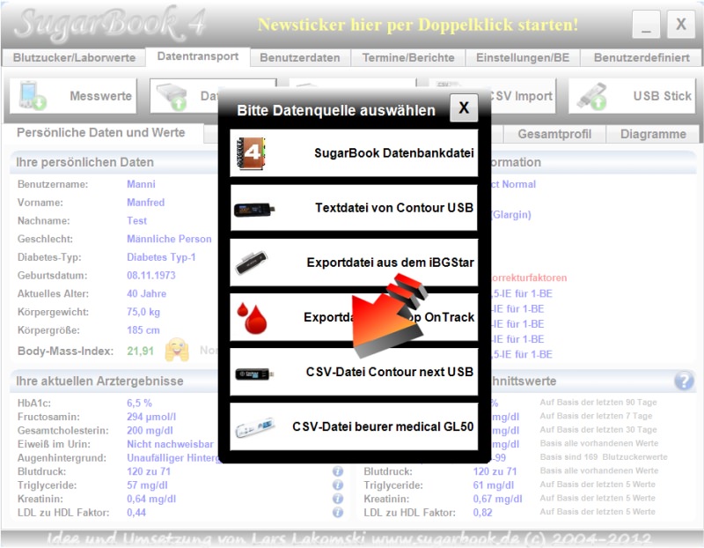The width and height of the screenshot is (704, 548).
Task: Open the Benutzerdaten tab
Action: [300, 58]
